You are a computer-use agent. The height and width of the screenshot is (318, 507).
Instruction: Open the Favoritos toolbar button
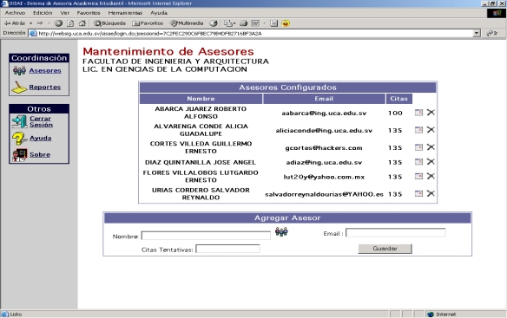[148, 23]
